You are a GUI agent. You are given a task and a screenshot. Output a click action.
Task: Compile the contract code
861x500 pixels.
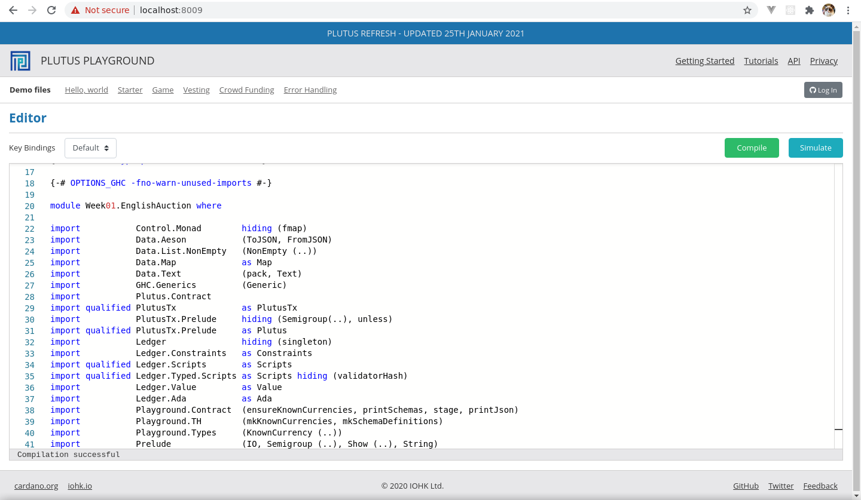tap(752, 148)
